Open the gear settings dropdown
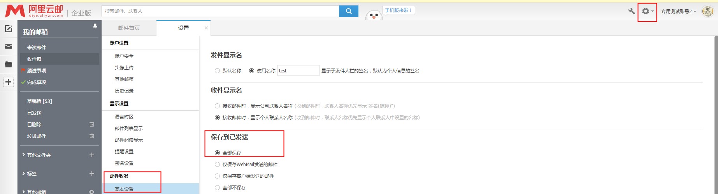The image size is (718, 194). click(647, 12)
